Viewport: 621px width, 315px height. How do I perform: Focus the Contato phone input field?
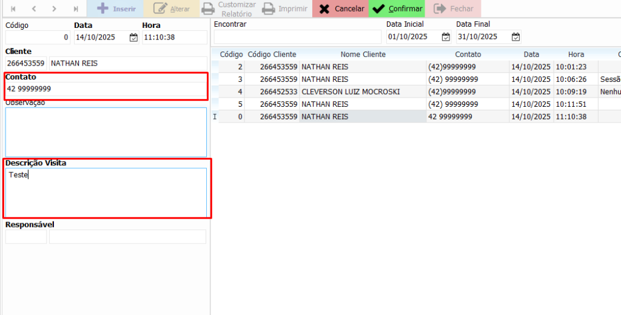(106, 89)
